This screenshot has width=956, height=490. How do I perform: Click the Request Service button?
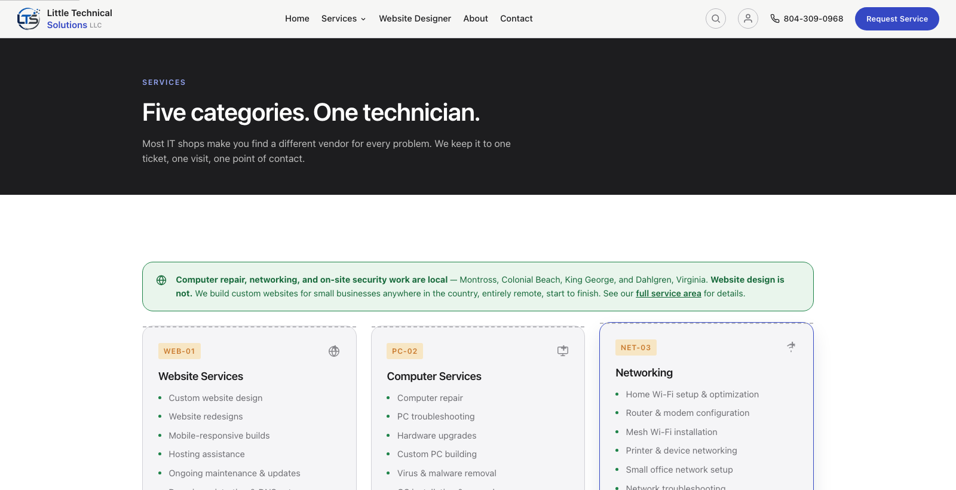(897, 19)
